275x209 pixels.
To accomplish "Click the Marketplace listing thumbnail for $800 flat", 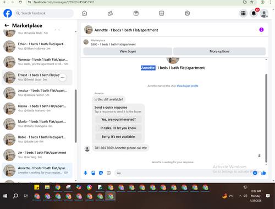I will tap(86, 42).
